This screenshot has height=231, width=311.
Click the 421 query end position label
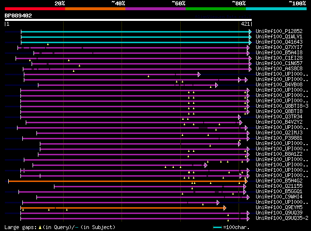pos(245,24)
